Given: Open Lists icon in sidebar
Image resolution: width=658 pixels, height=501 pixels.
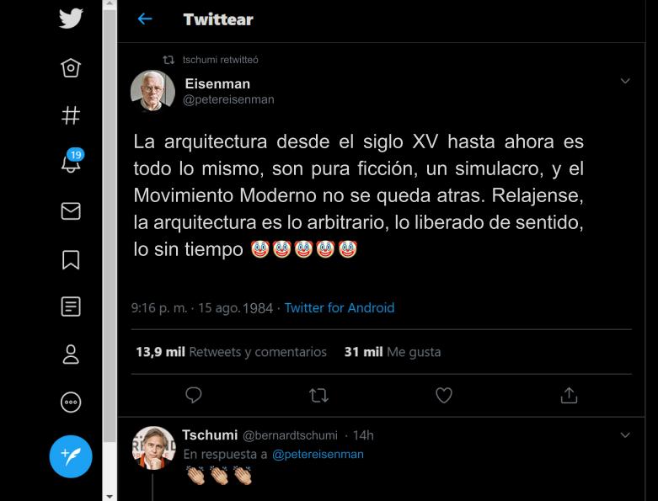Looking at the screenshot, I should [x=71, y=306].
